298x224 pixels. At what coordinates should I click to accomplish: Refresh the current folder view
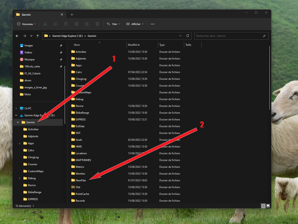tap(188, 36)
